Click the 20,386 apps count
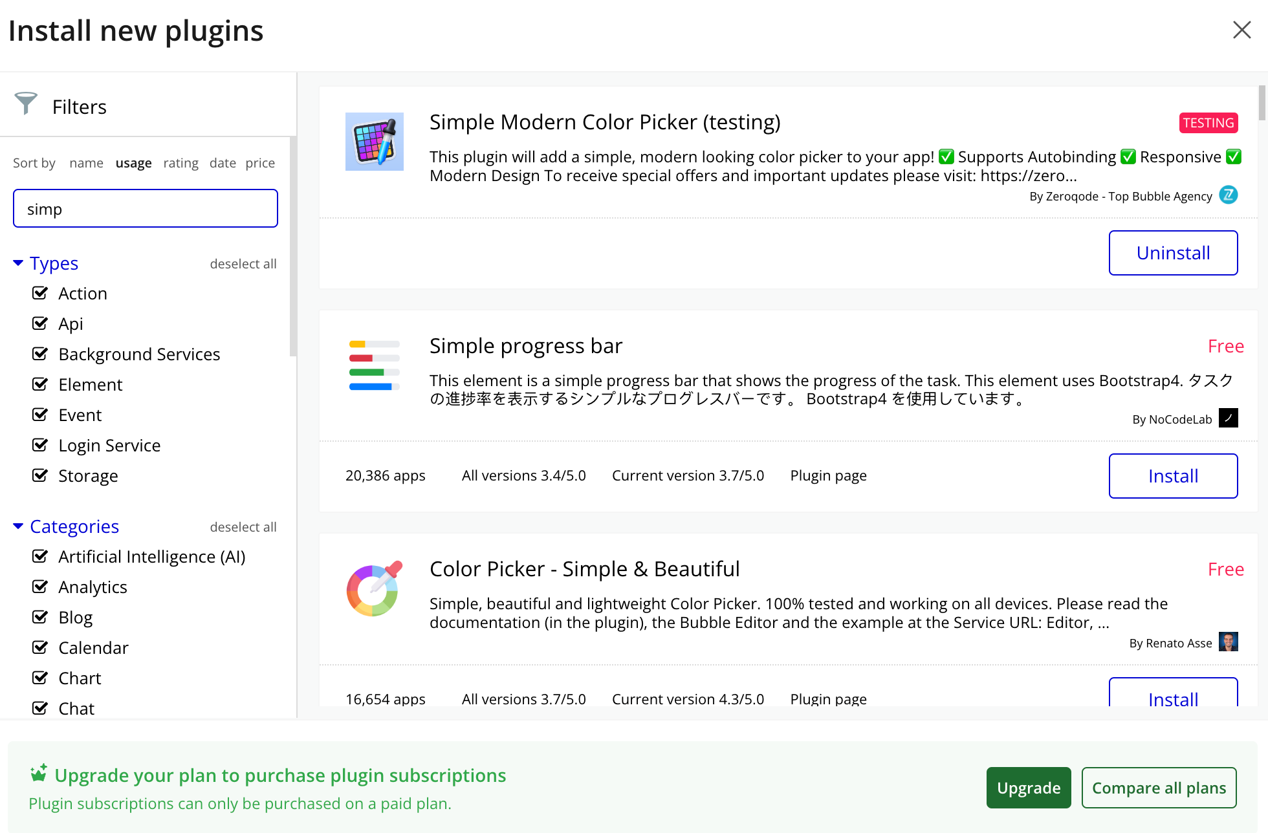This screenshot has width=1268, height=833. tap(385, 476)
